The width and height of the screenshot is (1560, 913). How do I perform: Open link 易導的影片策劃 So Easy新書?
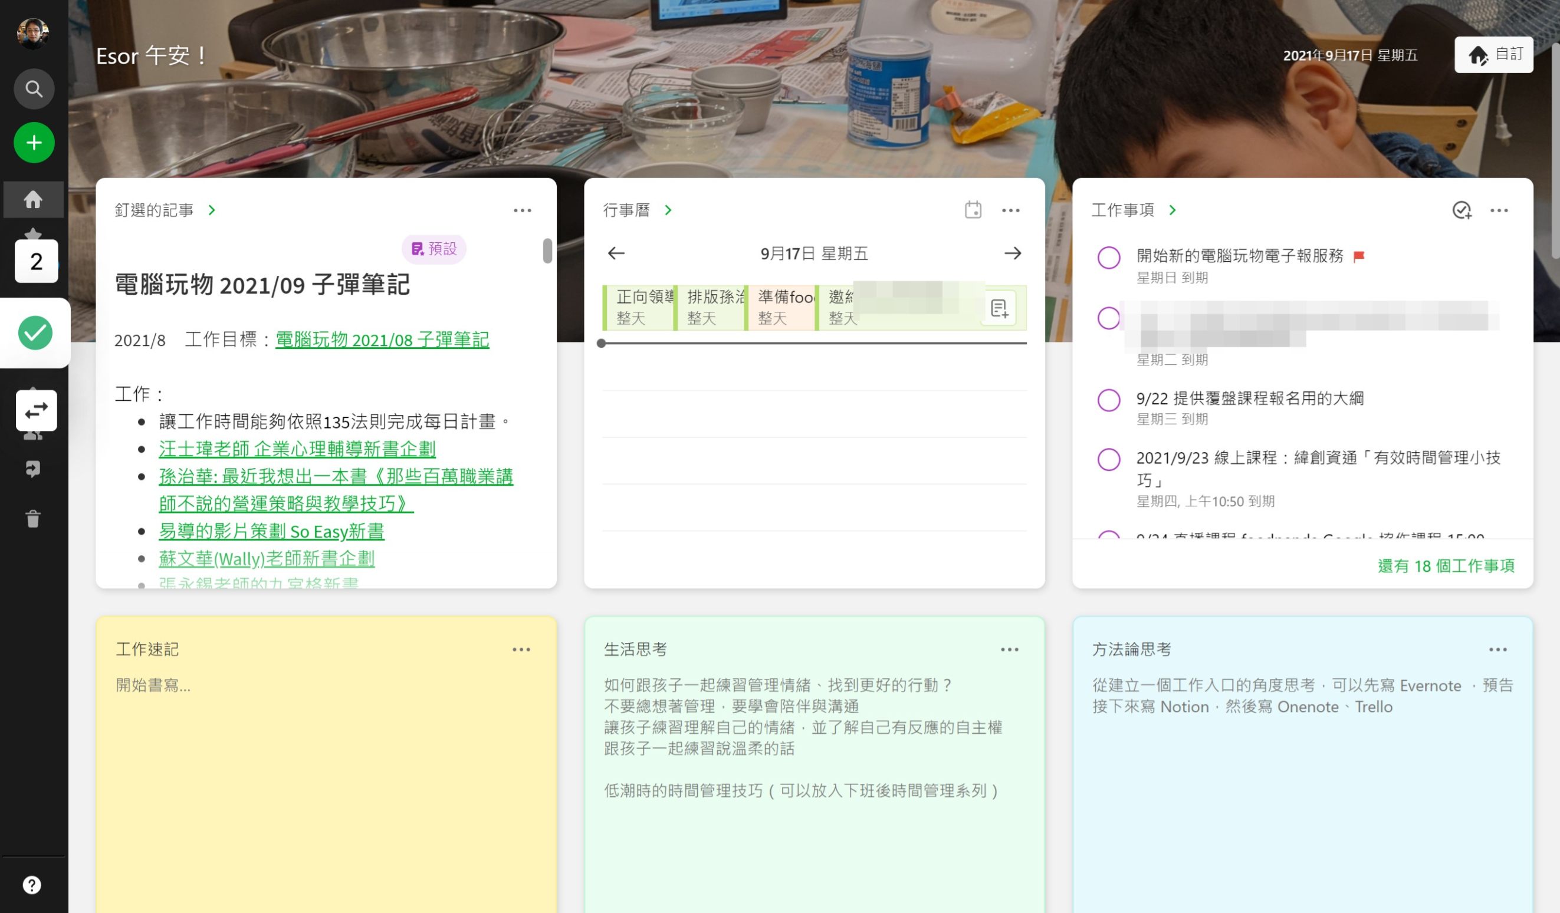271,531
